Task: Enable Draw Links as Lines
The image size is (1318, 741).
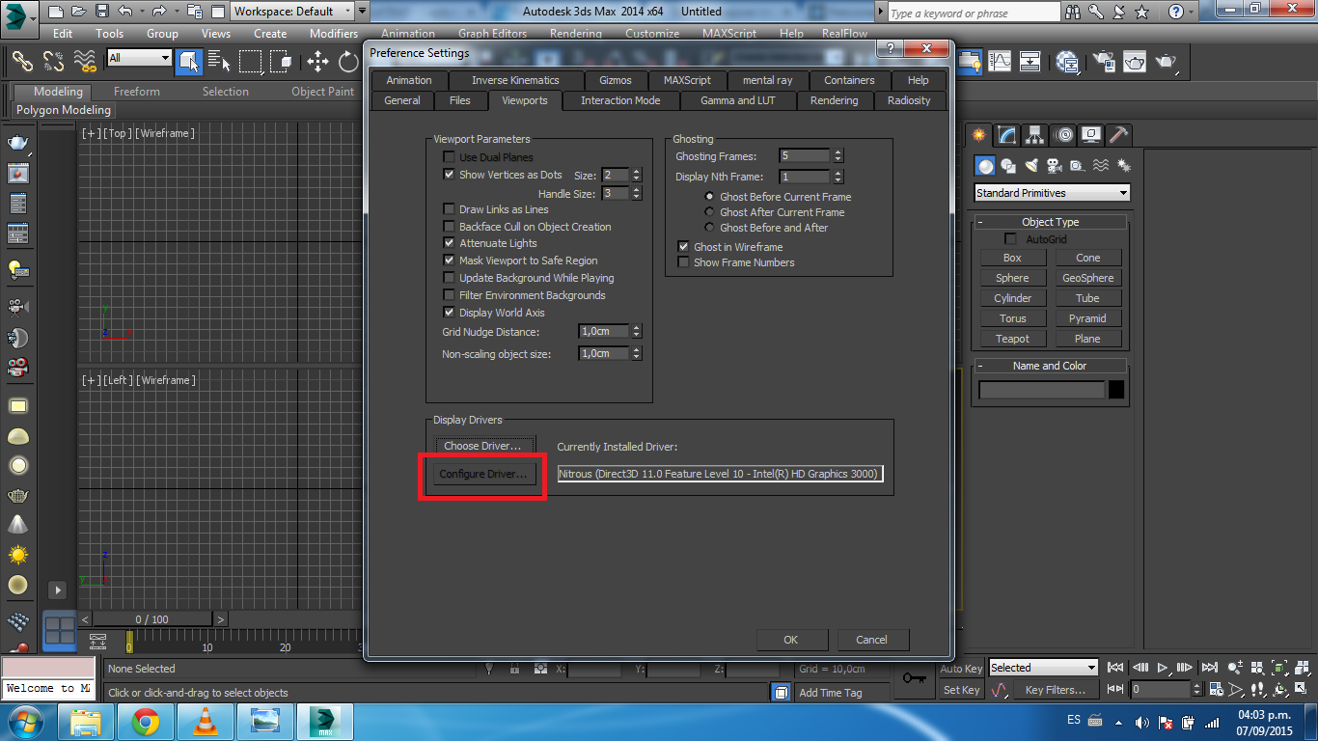Action: pyautogui.click(x=449, y=209)
